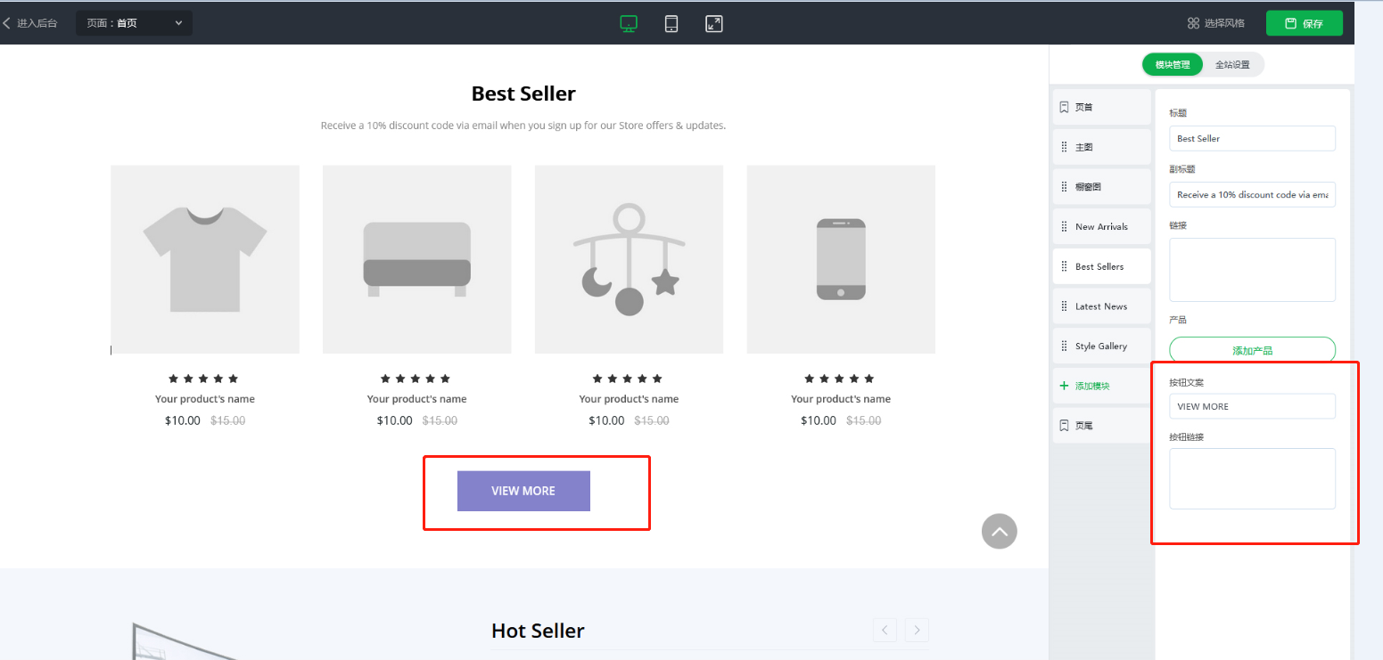Click the green 保存 button
This screenshot has height=660, width=1383.
(1304, 23)
